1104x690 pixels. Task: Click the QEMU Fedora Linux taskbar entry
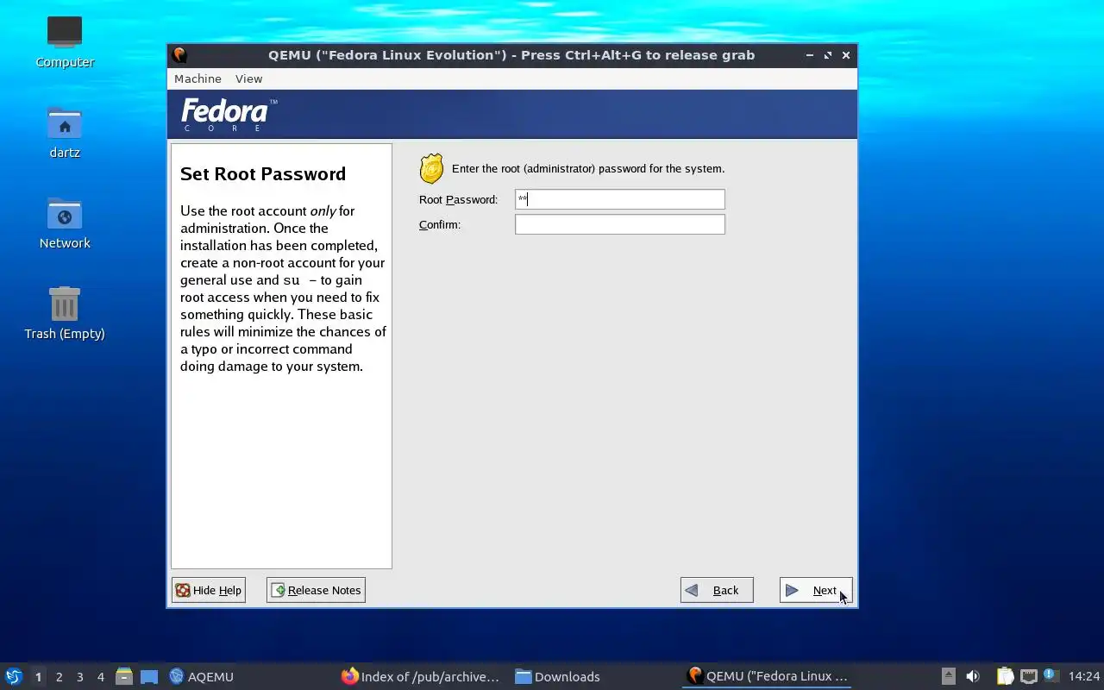[x=768, y=676]
